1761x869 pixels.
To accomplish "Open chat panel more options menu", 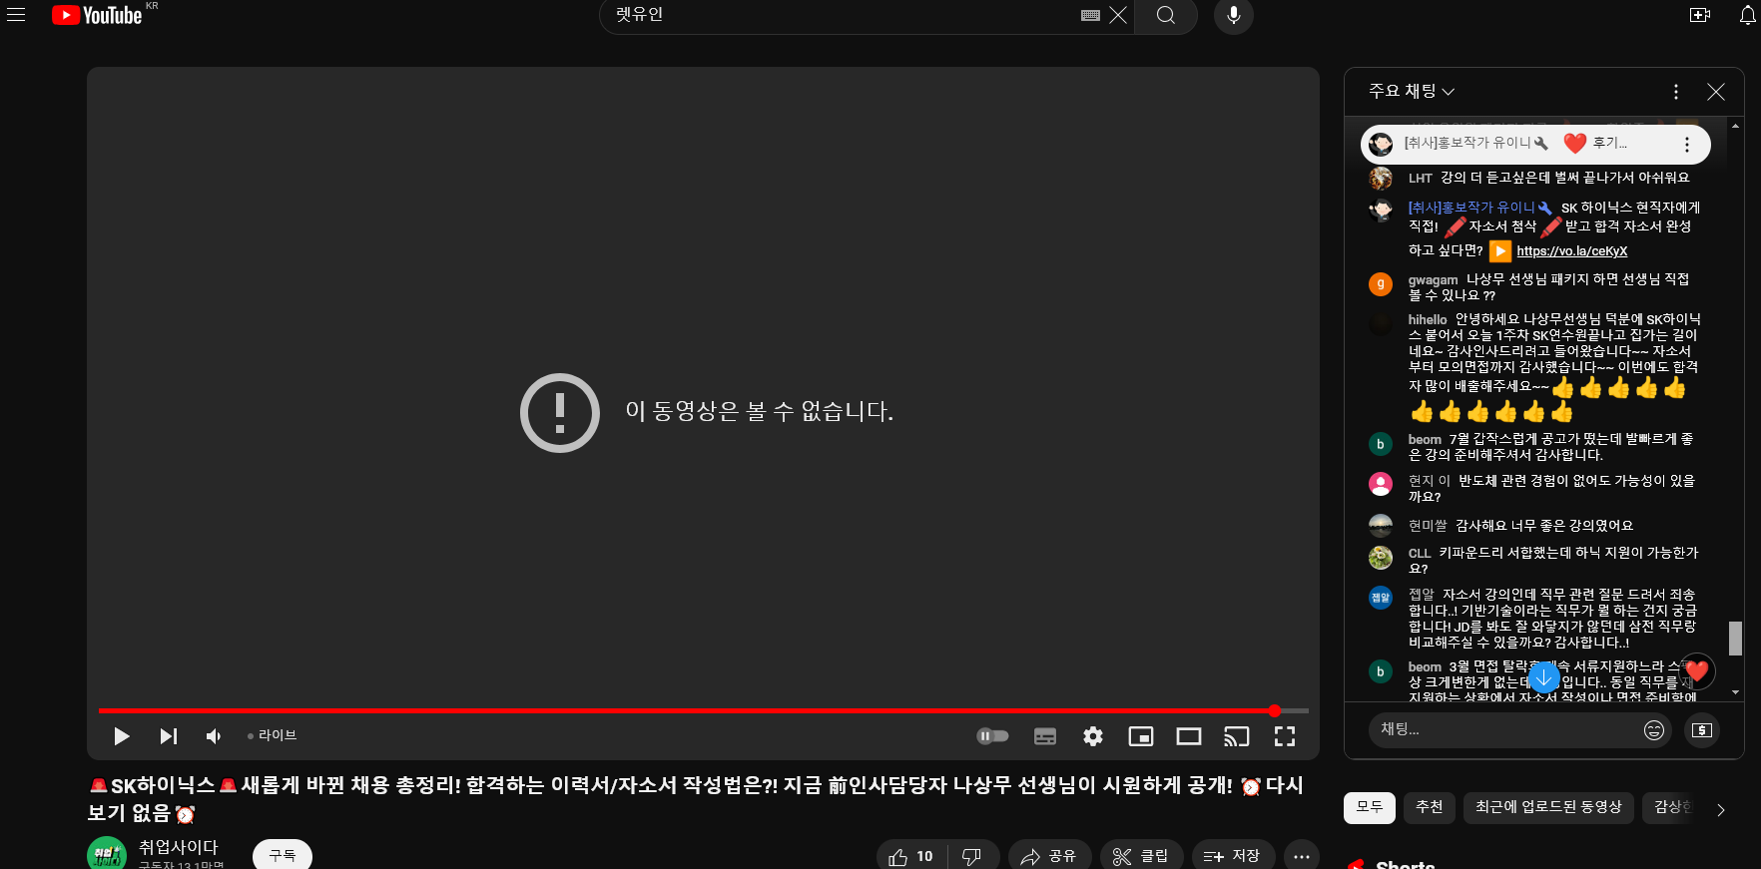I will [1676, 92].
